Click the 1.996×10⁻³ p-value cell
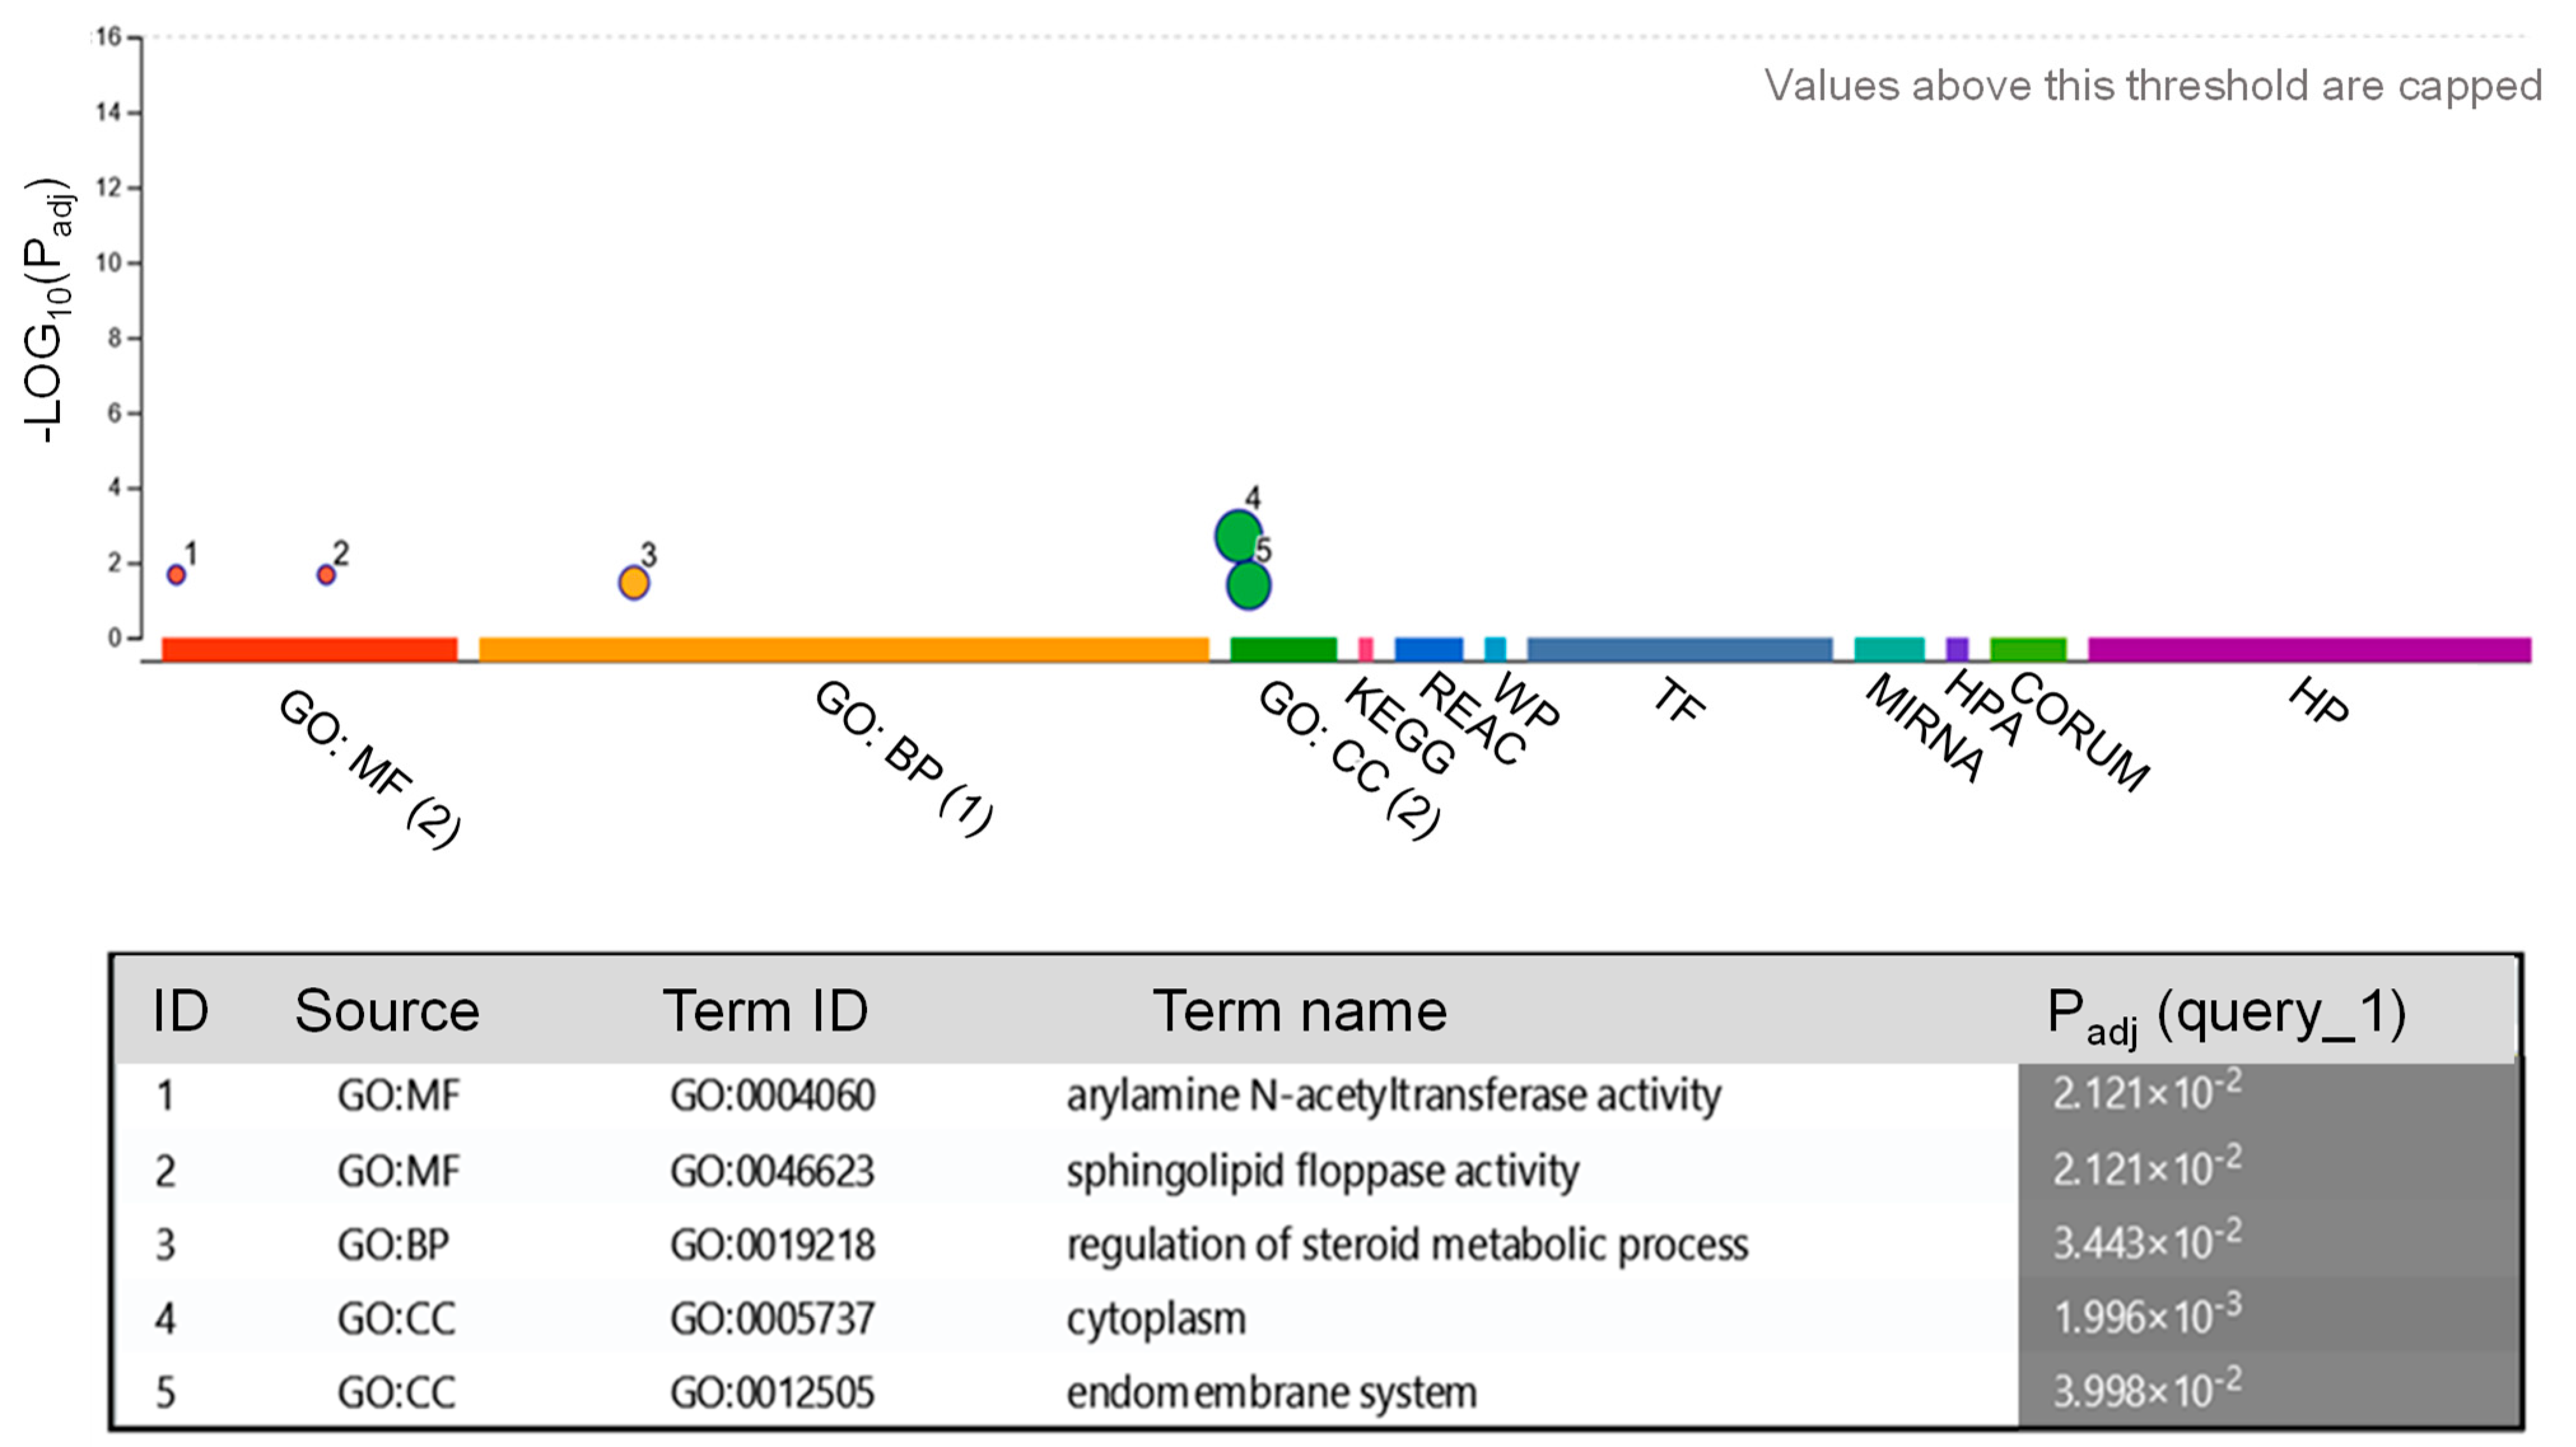 (x=2146, y=1317)
